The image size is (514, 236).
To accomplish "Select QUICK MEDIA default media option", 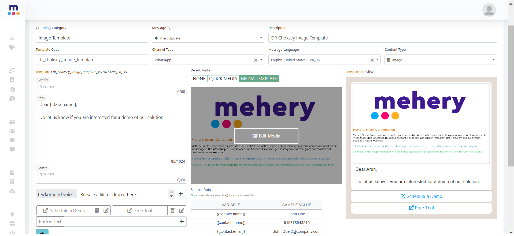I will [223, 79].
